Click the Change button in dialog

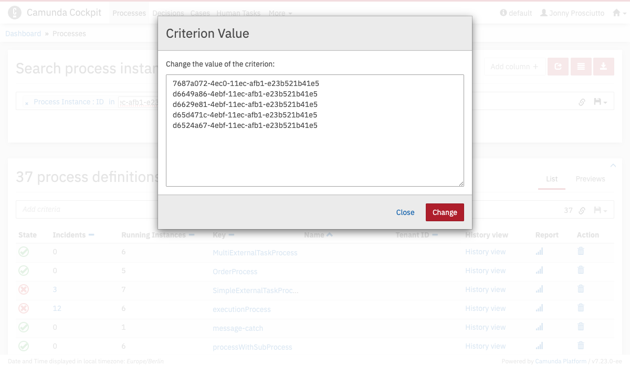(x=445, y=212)
